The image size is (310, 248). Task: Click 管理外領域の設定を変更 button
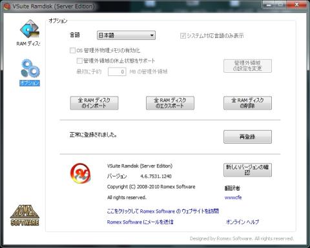click(x=247, y=66)
